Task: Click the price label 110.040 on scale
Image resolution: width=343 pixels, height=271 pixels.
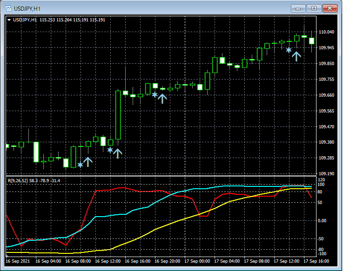Action: point(326,32)
